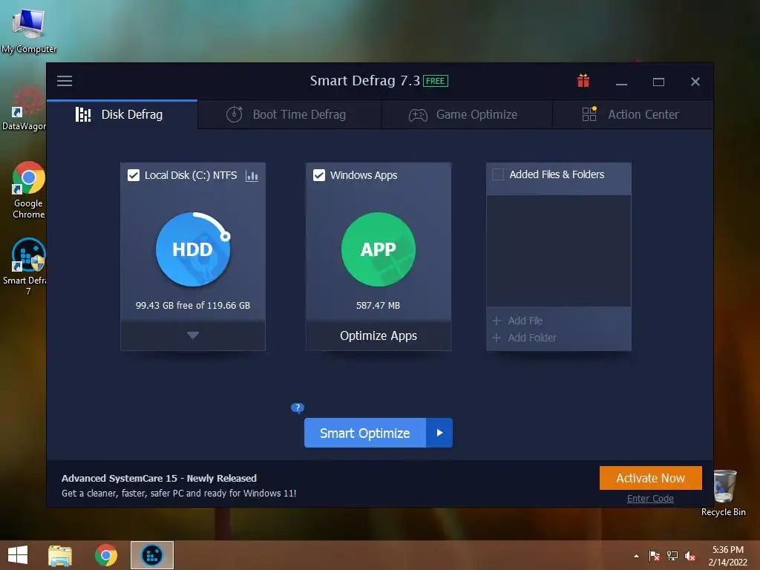Click the Smart Defrag taskbar button

(152, 555)
